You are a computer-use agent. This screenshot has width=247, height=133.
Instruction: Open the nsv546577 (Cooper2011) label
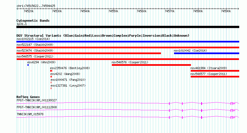click(209, 74)
